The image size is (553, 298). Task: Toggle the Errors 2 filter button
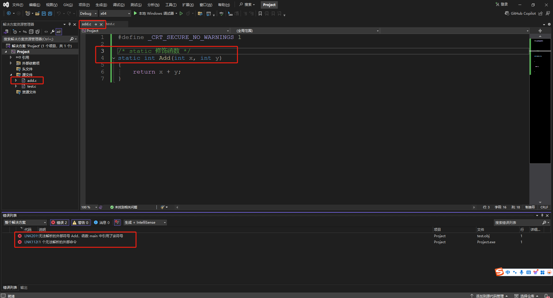[59, 222]
